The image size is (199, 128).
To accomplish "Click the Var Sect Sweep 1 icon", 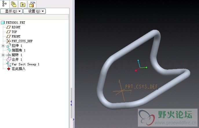I will pos(9,64).
